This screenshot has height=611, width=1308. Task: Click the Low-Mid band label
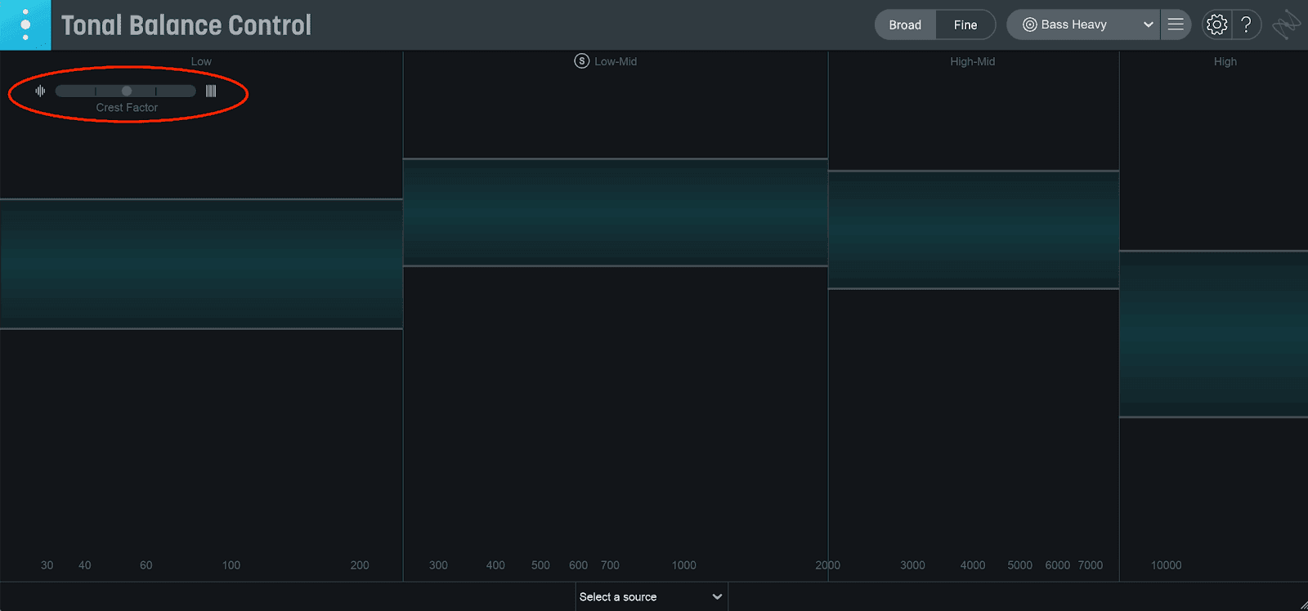(616, 61)
